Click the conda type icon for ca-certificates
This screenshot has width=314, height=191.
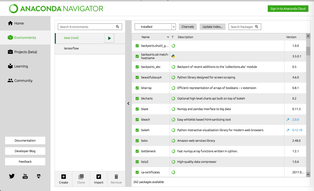[173, 172]
